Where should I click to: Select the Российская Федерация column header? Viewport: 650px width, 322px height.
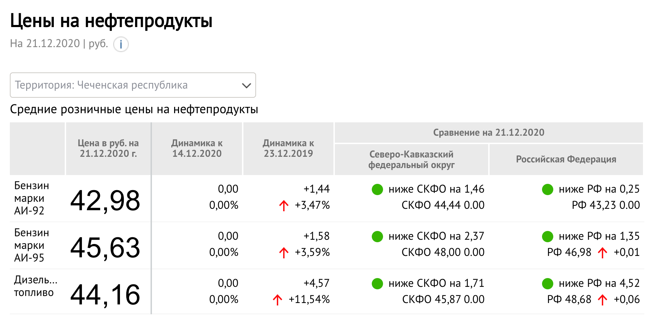click(x=566, y=159)
